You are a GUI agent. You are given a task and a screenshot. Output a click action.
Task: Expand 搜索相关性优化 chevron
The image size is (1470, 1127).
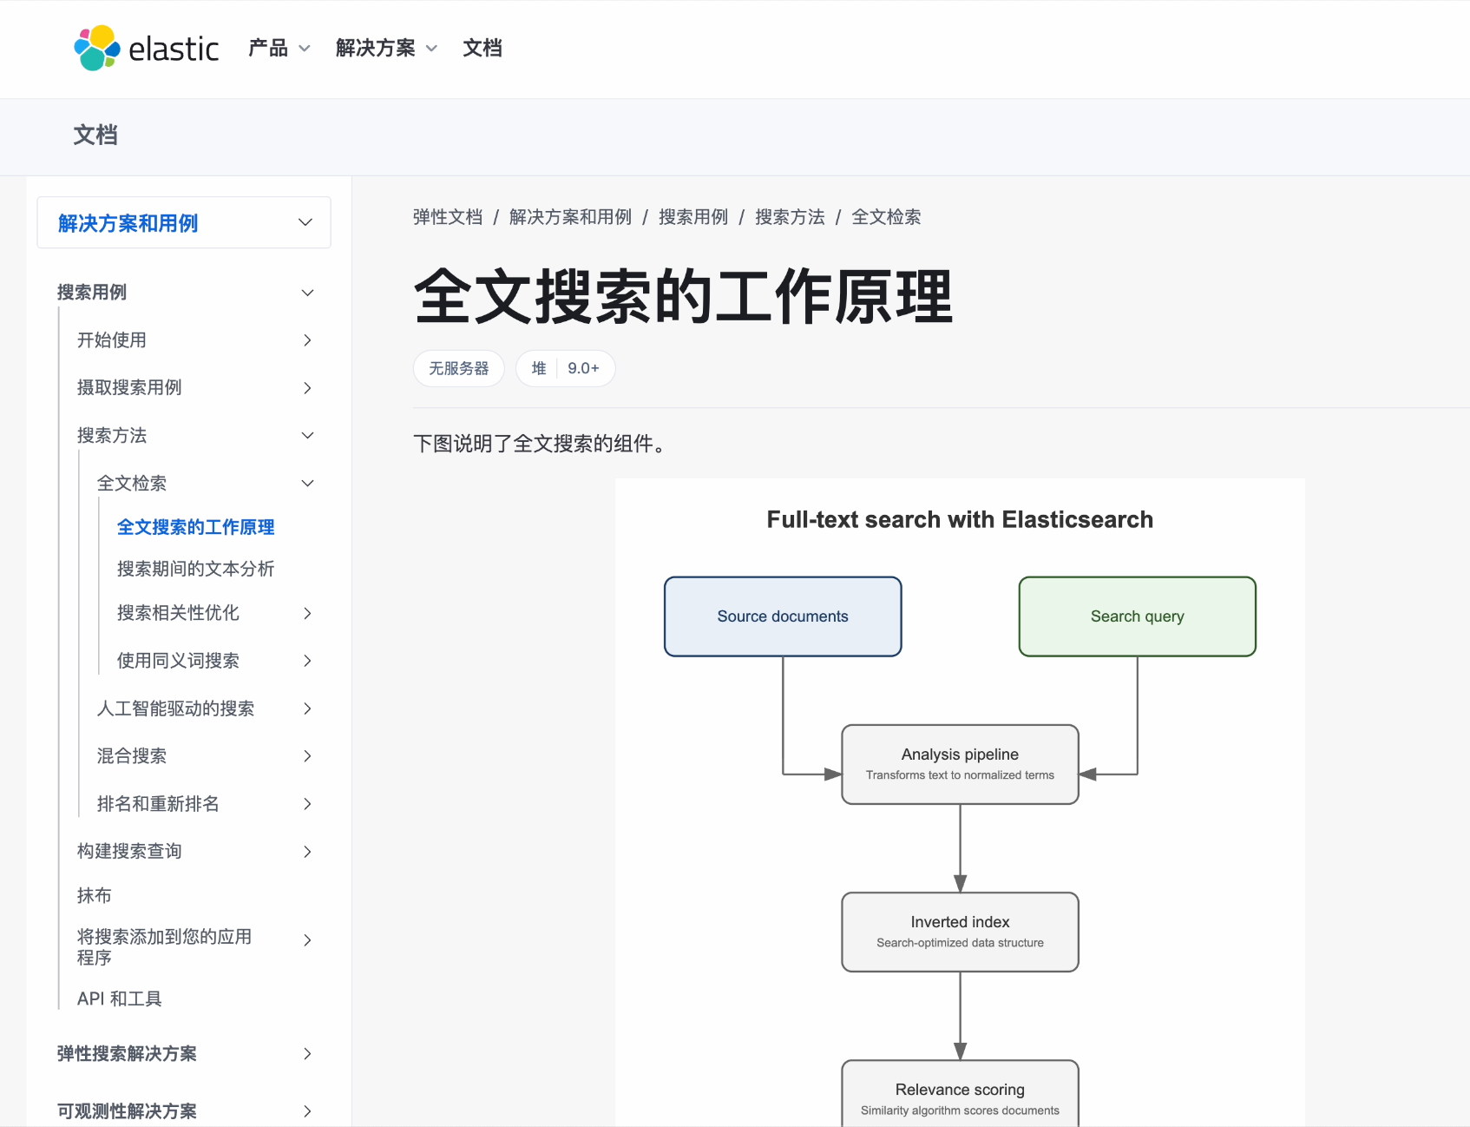pyautogui.click(x=307, y=613)
